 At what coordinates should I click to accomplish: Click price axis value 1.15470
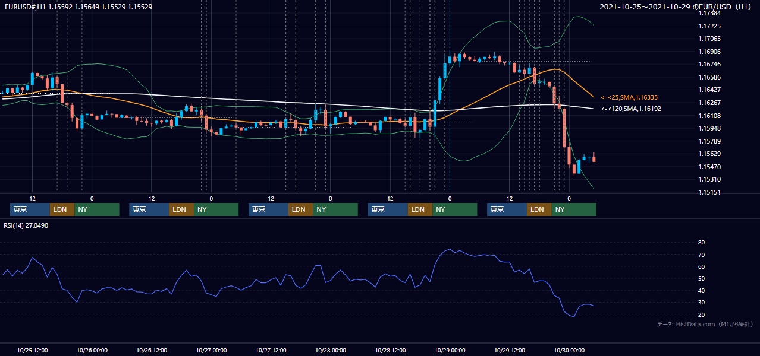(x=709, y=167)
